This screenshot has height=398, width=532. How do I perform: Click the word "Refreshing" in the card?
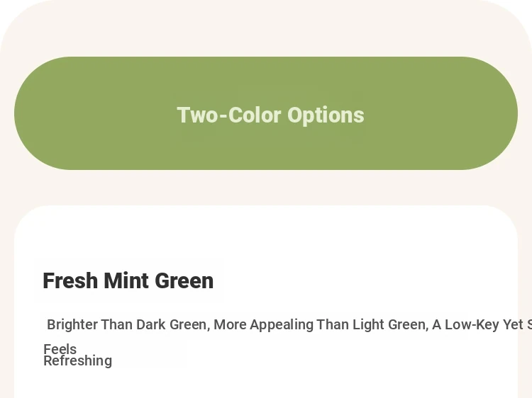click(x=78, y=360)
